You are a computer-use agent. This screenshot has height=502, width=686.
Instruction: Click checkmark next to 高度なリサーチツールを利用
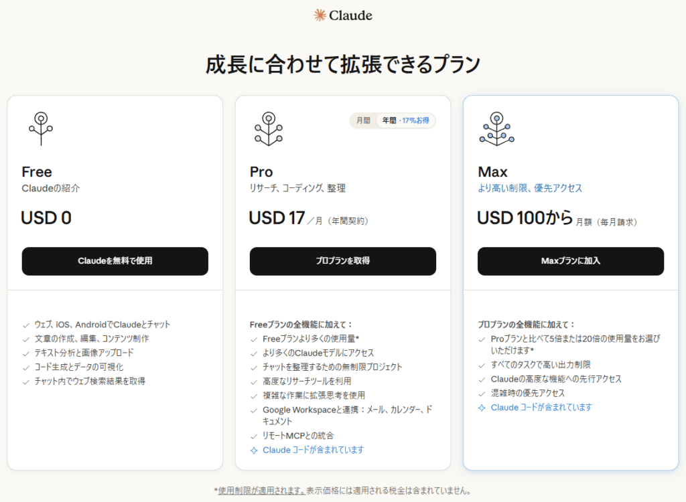point(254,382)
